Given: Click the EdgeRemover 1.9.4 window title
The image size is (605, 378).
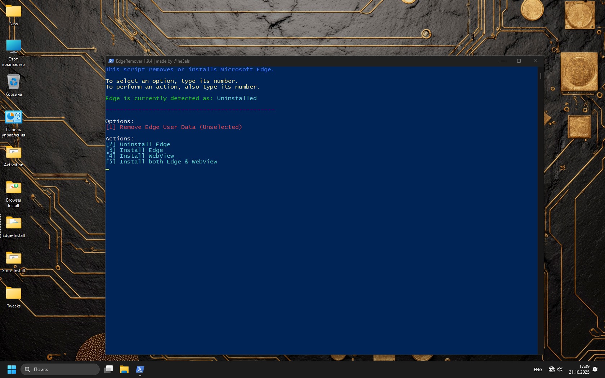Looking at the screenshot, I should point(153,61).
